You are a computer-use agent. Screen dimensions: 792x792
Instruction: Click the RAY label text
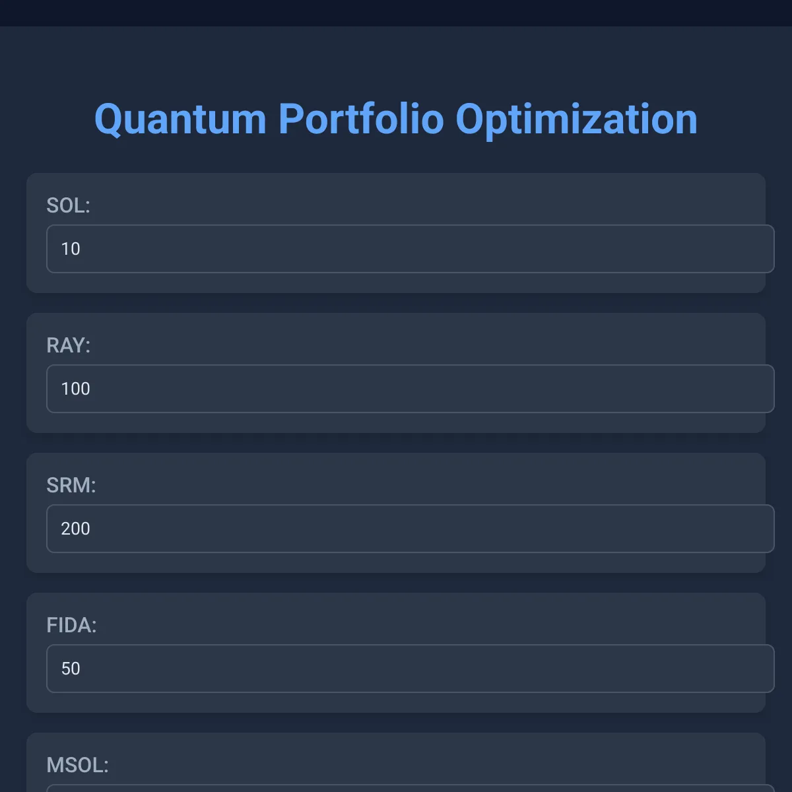[68, 345]
